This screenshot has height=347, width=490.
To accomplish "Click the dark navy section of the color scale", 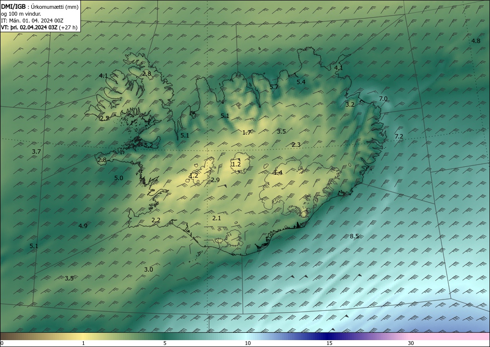I will (x=328, y=336).
